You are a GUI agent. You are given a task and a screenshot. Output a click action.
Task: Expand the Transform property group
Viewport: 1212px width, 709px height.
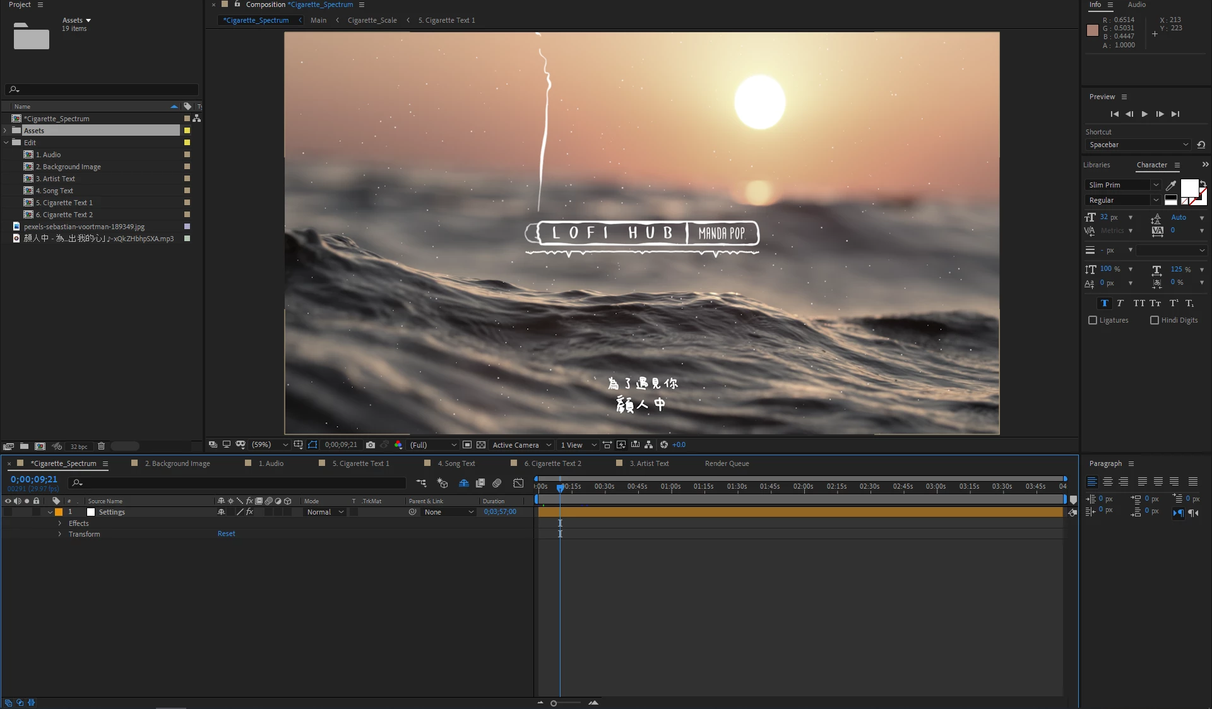(60, 534)
